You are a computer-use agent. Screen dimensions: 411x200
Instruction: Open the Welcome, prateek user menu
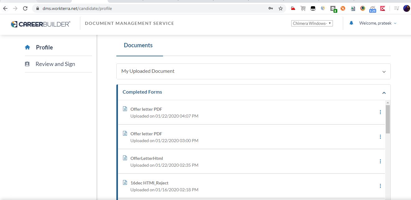click(x=378, y=23)
